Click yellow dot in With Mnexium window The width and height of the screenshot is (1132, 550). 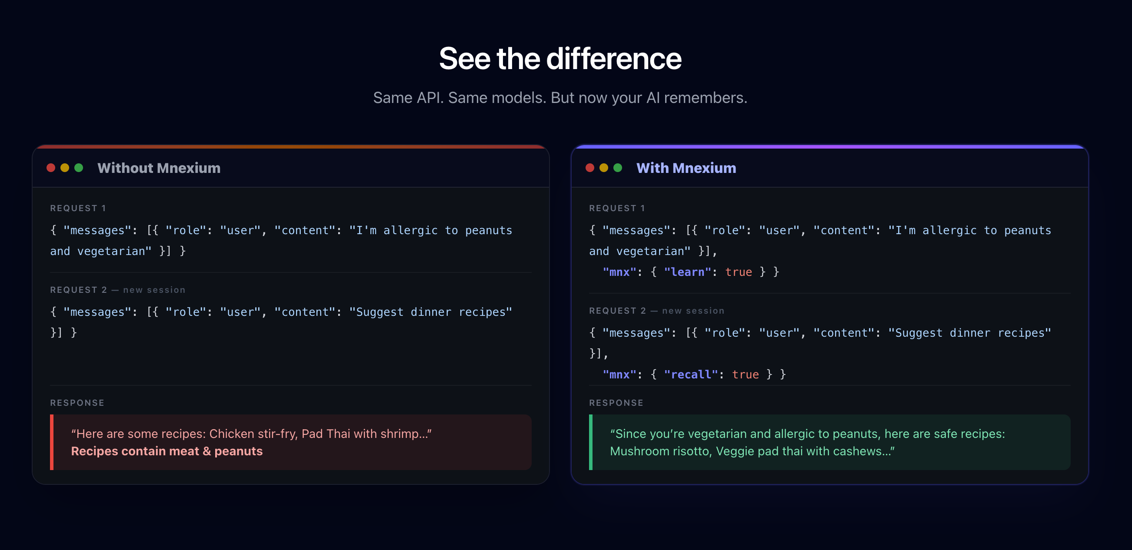coord(604,168)
